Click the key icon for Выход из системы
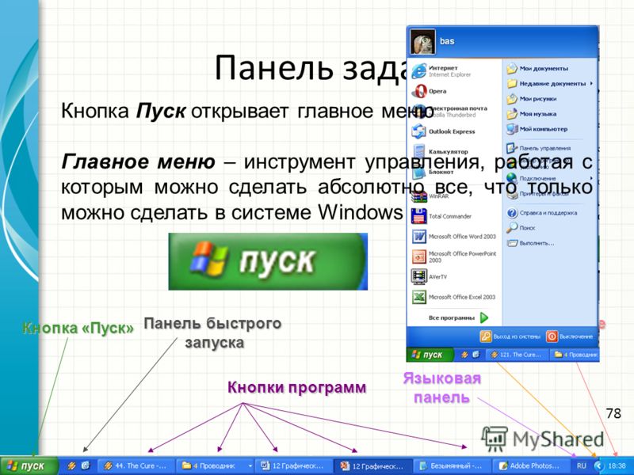The width and height of the screenshot is (634, 475). pyautogui.click(x=485, y=336)
